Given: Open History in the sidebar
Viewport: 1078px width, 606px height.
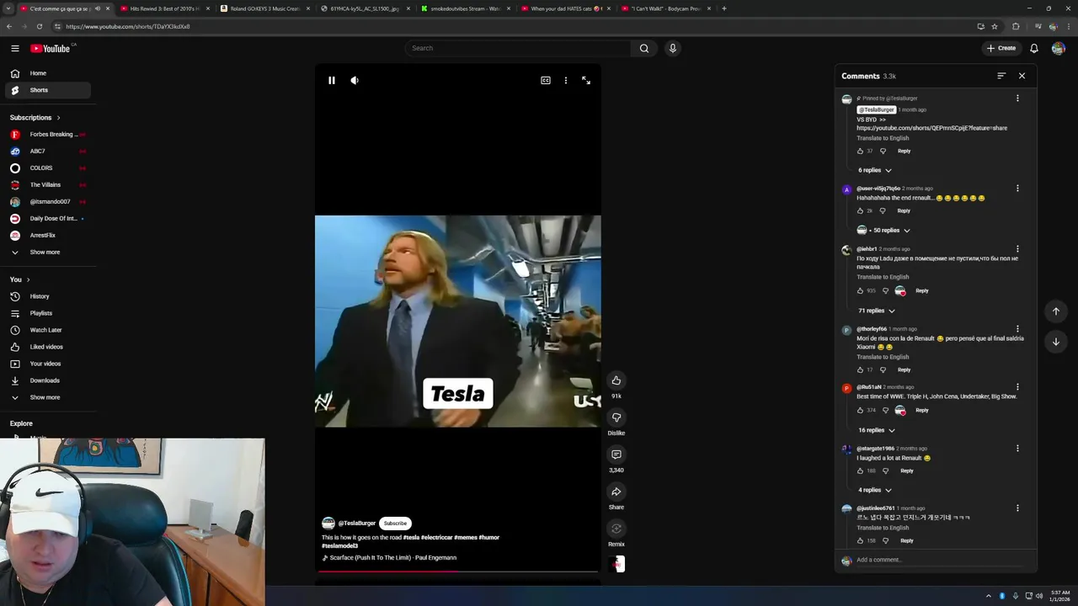Looking at the screenshot, I should 48,296.
